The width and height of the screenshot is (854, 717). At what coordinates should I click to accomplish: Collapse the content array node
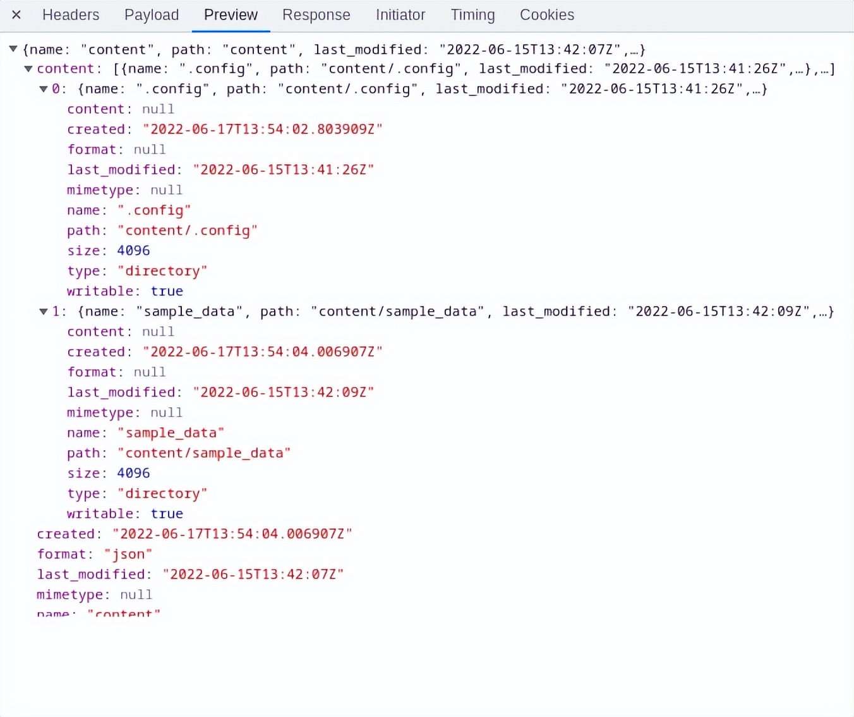pyautogui.click(x=28, y=68)
